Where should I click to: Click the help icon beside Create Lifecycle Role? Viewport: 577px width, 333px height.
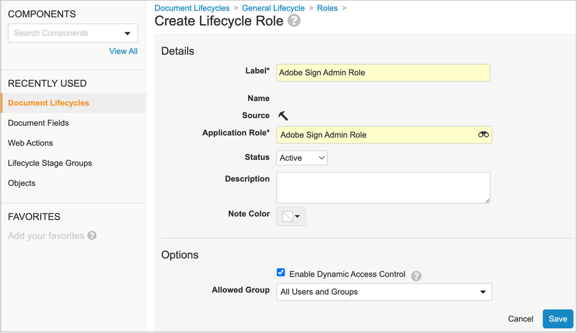(294, 21)
